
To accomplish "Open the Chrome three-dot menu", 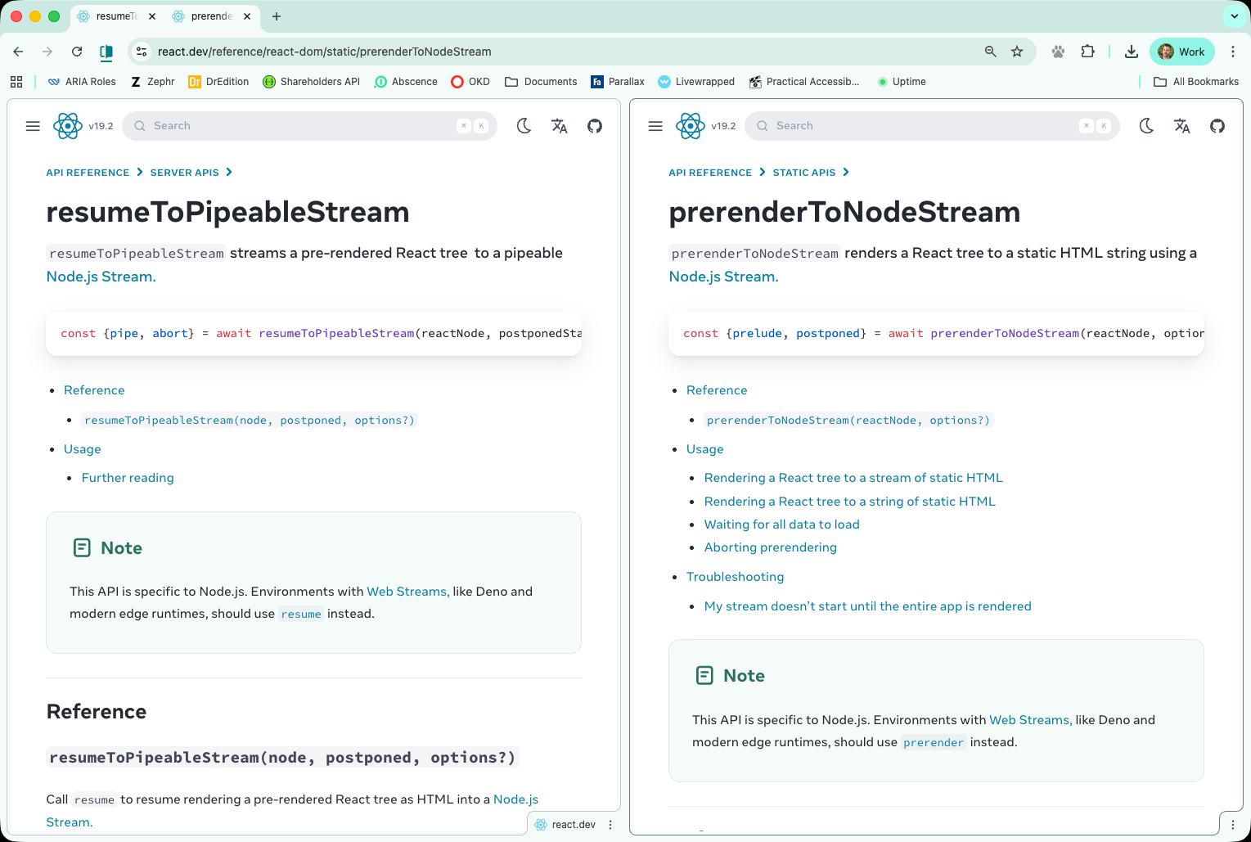I will click(x=1233, y=52).
